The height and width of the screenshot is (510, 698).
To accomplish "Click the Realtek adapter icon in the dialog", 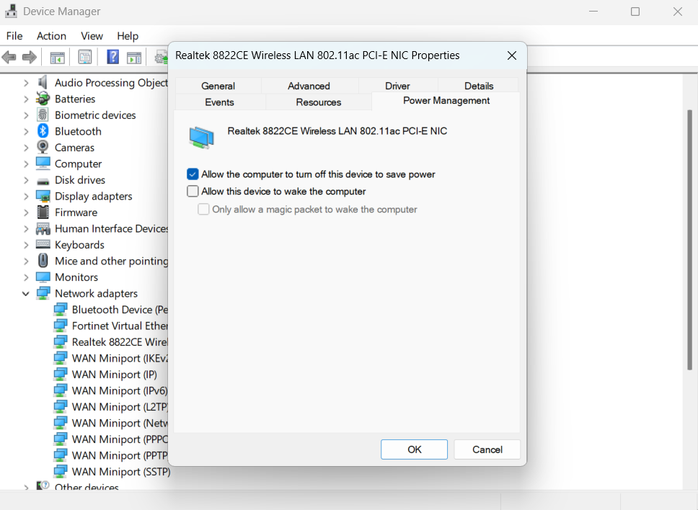I will [201, 138].
